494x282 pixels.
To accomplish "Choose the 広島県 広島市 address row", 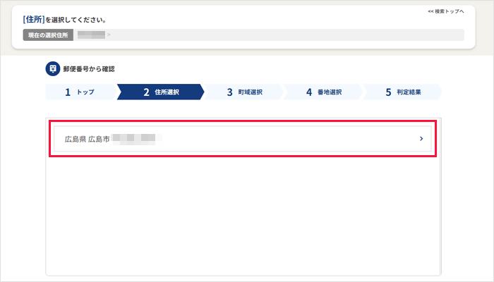I will (243, 139).
